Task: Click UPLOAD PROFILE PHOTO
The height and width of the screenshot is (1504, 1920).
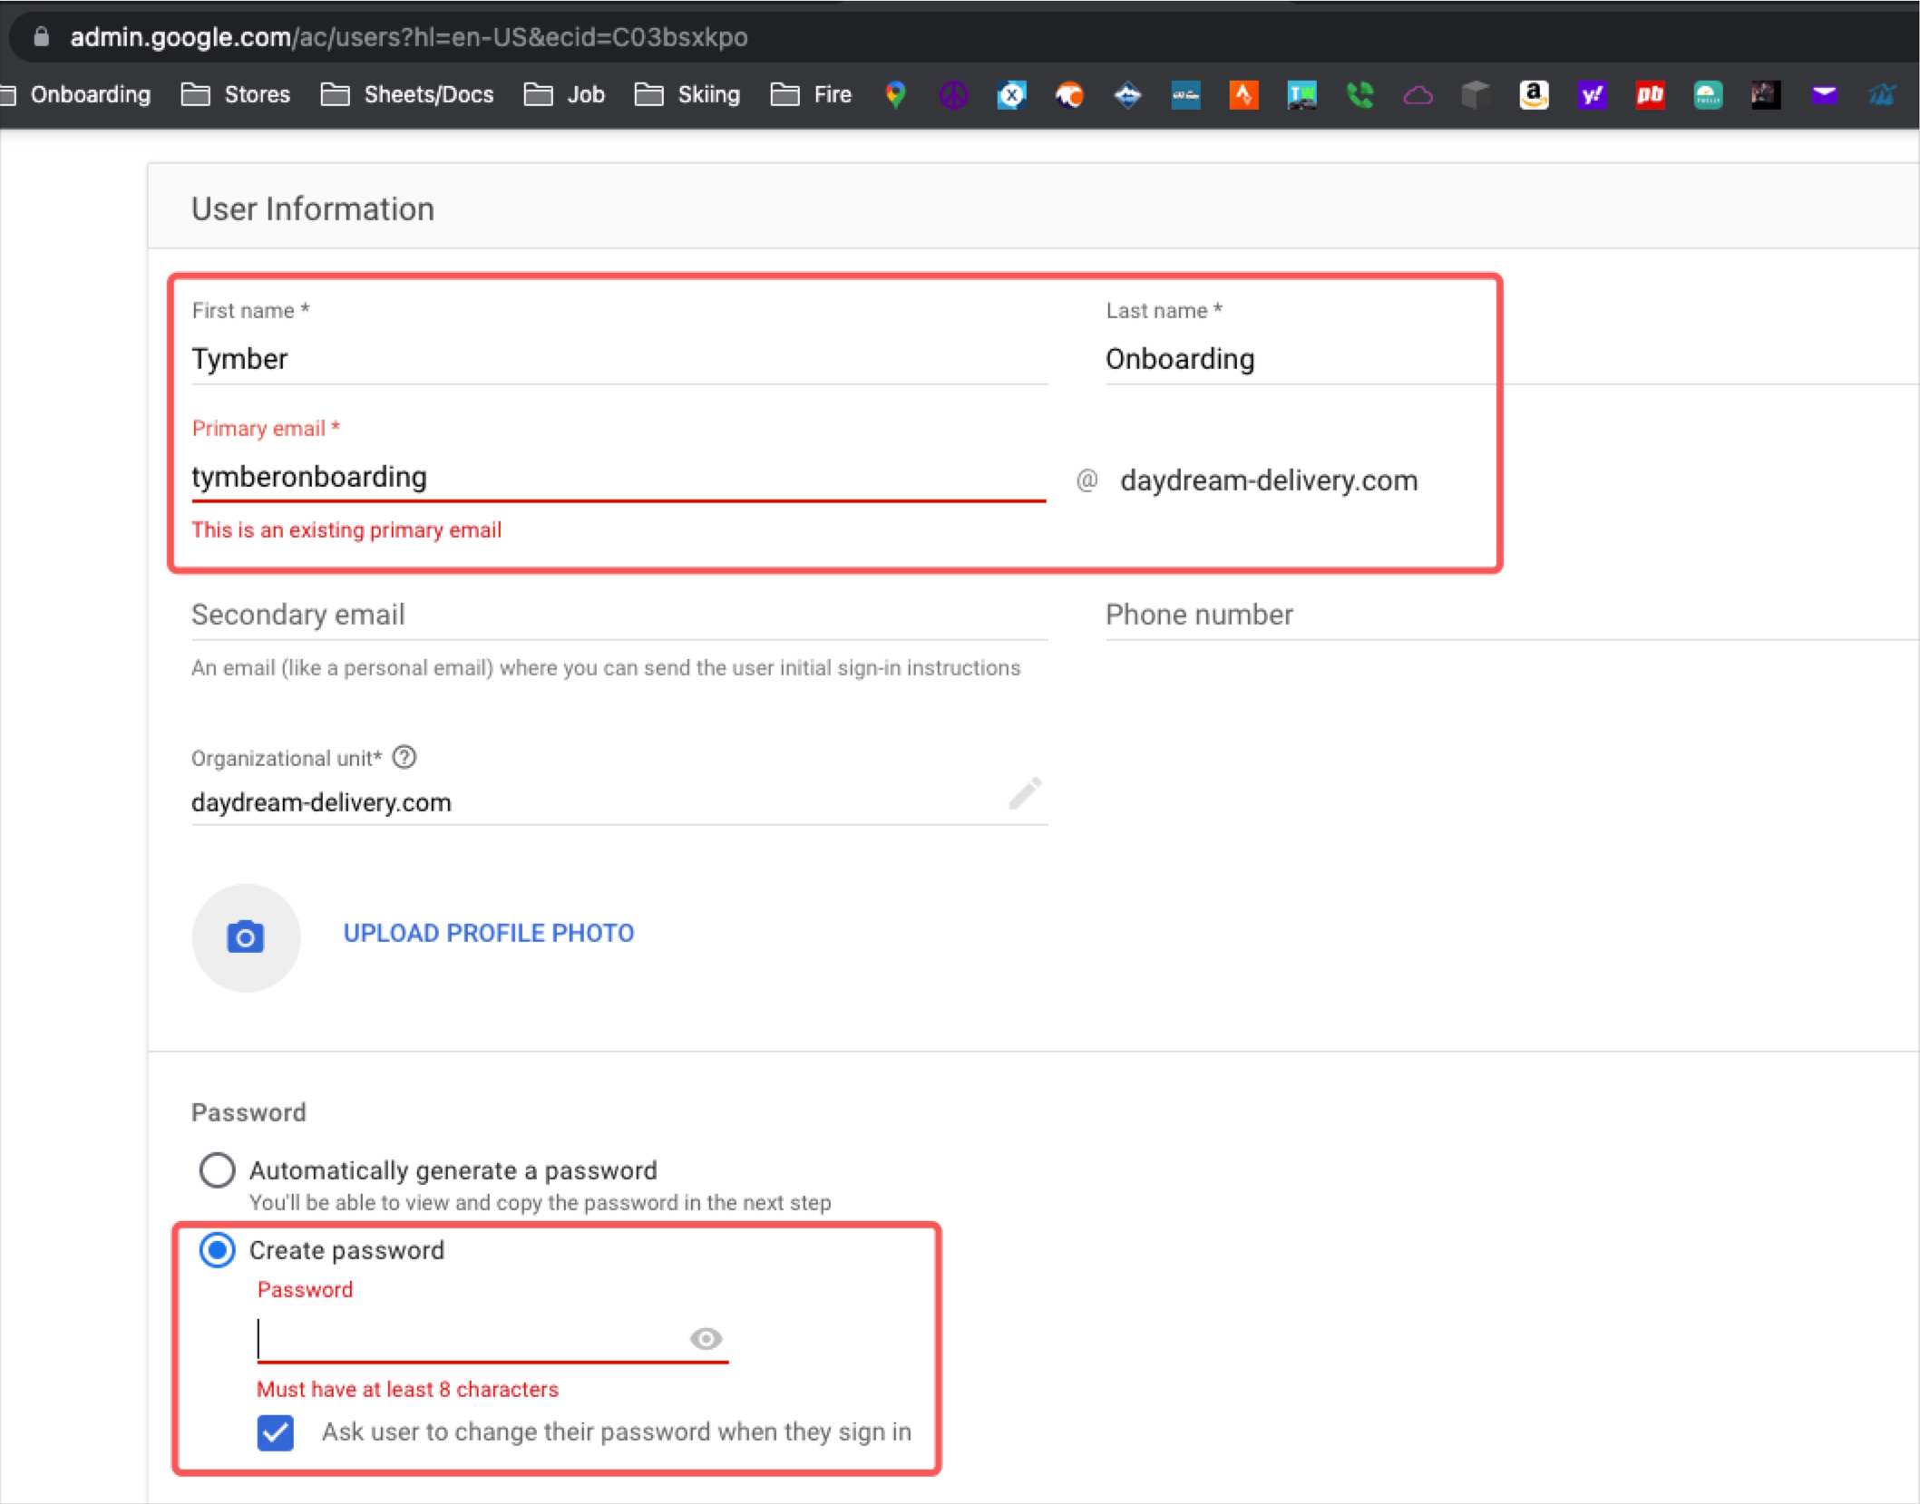Action: click(488, 933)
